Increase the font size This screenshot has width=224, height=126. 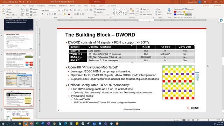[x=64, y=10]
